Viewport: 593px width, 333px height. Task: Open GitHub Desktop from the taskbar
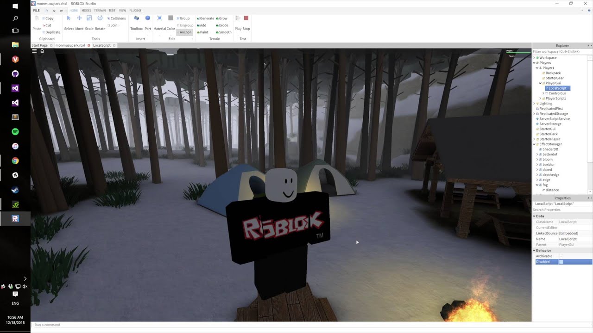coord(15,74)
